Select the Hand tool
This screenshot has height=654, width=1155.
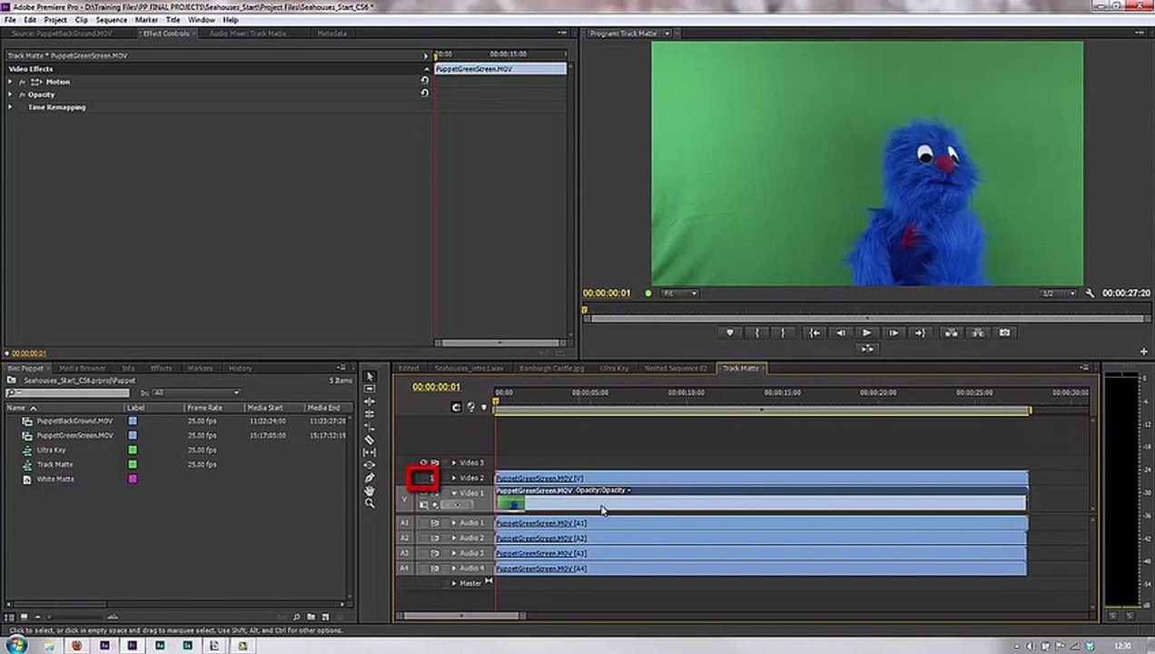click(370, 490)
